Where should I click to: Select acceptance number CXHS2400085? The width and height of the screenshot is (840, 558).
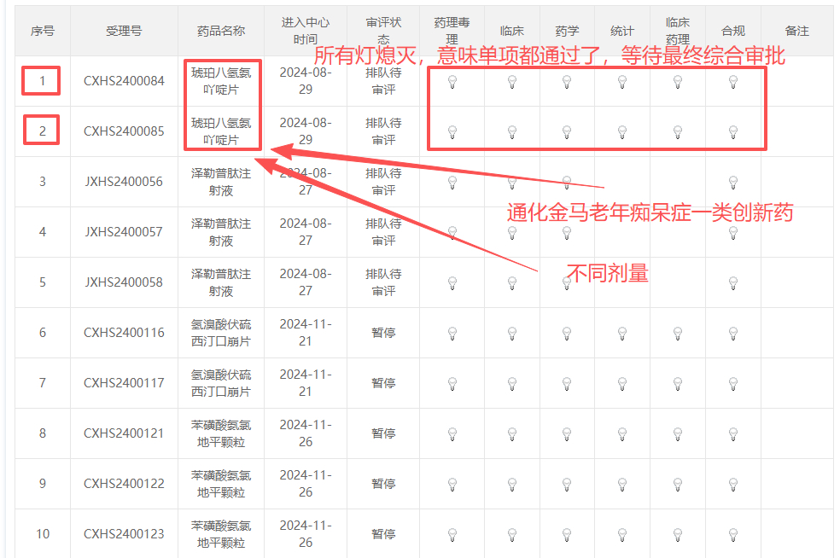(x=124, y=131)
